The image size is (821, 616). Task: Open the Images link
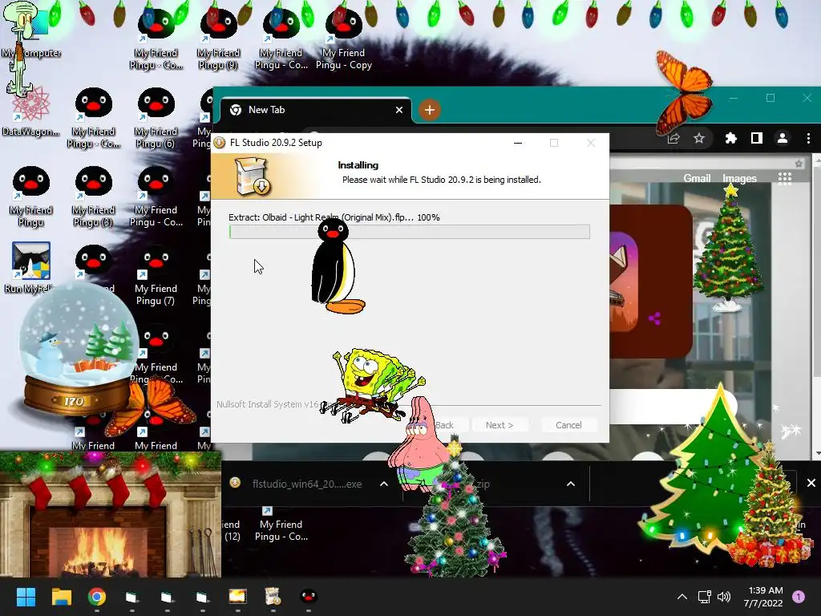pos(739,179)
